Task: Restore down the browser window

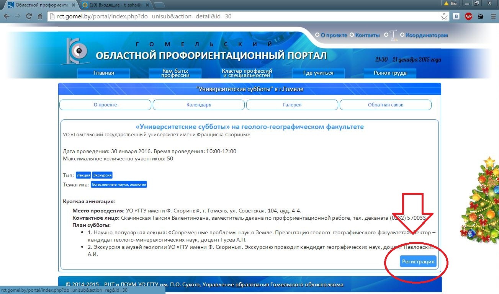Action: [477, 3]
